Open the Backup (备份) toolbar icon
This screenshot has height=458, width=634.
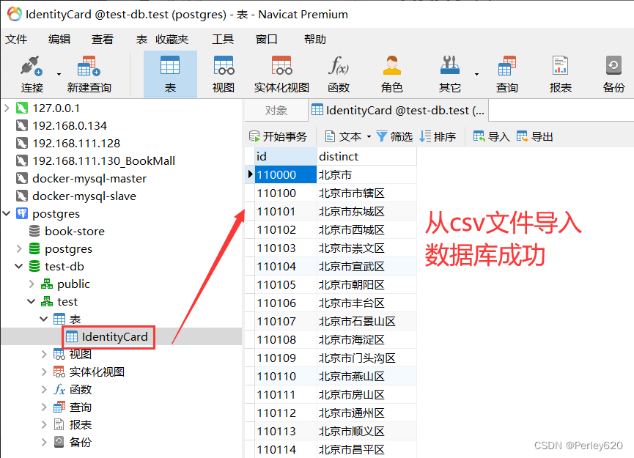click(x=613, y=75)
